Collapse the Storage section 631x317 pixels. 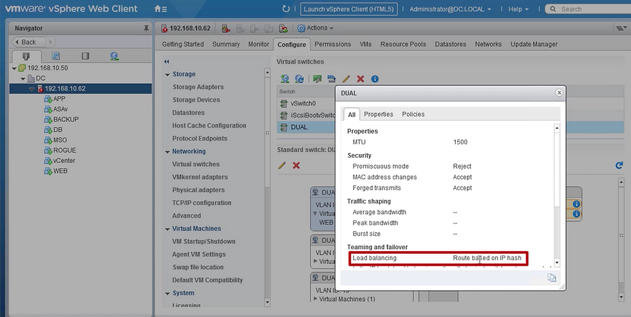[x=167, y=75]
